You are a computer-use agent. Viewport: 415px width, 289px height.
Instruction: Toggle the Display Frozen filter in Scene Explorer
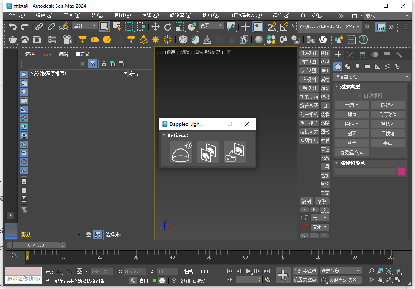coord(24,161)
